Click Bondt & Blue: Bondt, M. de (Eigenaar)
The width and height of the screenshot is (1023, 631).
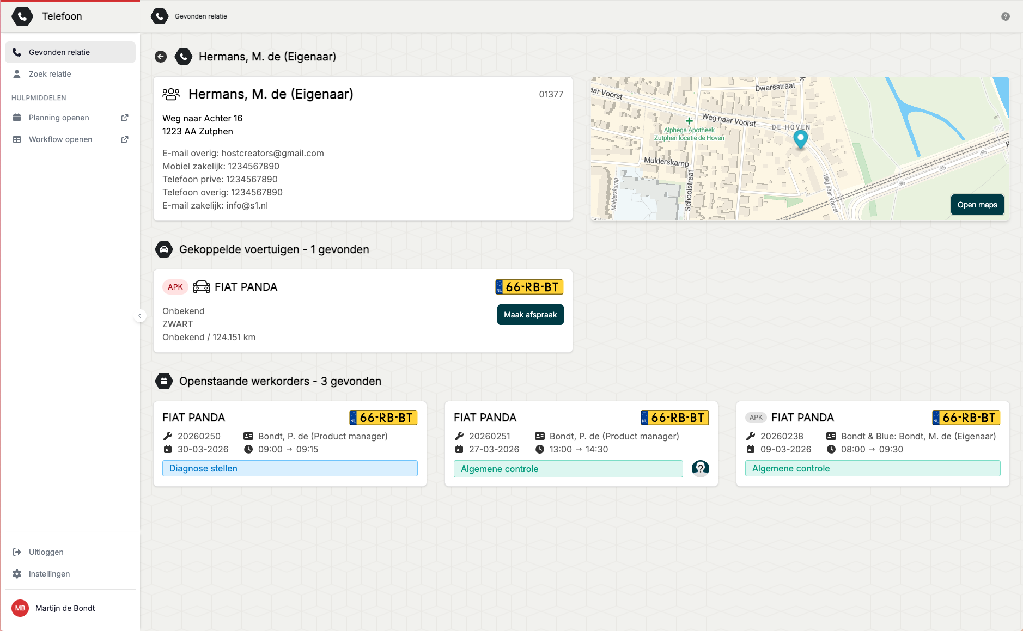pos(918,436)
